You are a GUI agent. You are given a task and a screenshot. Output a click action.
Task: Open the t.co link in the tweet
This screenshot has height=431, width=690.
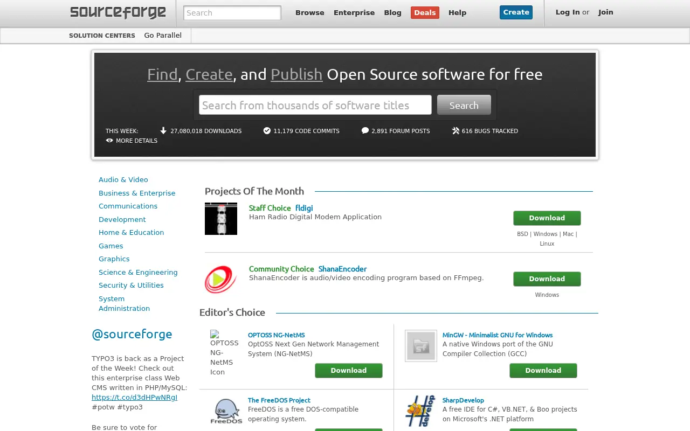[x=134, y=398]
